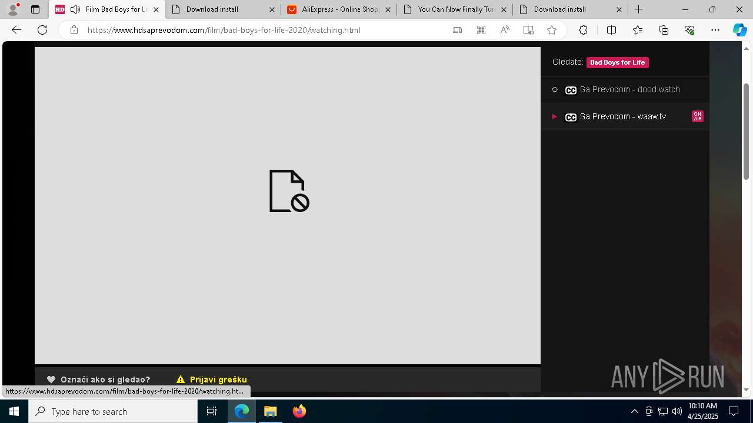Open the Collections icon
This screenshot has width=753, height=423.
(664, 30)
